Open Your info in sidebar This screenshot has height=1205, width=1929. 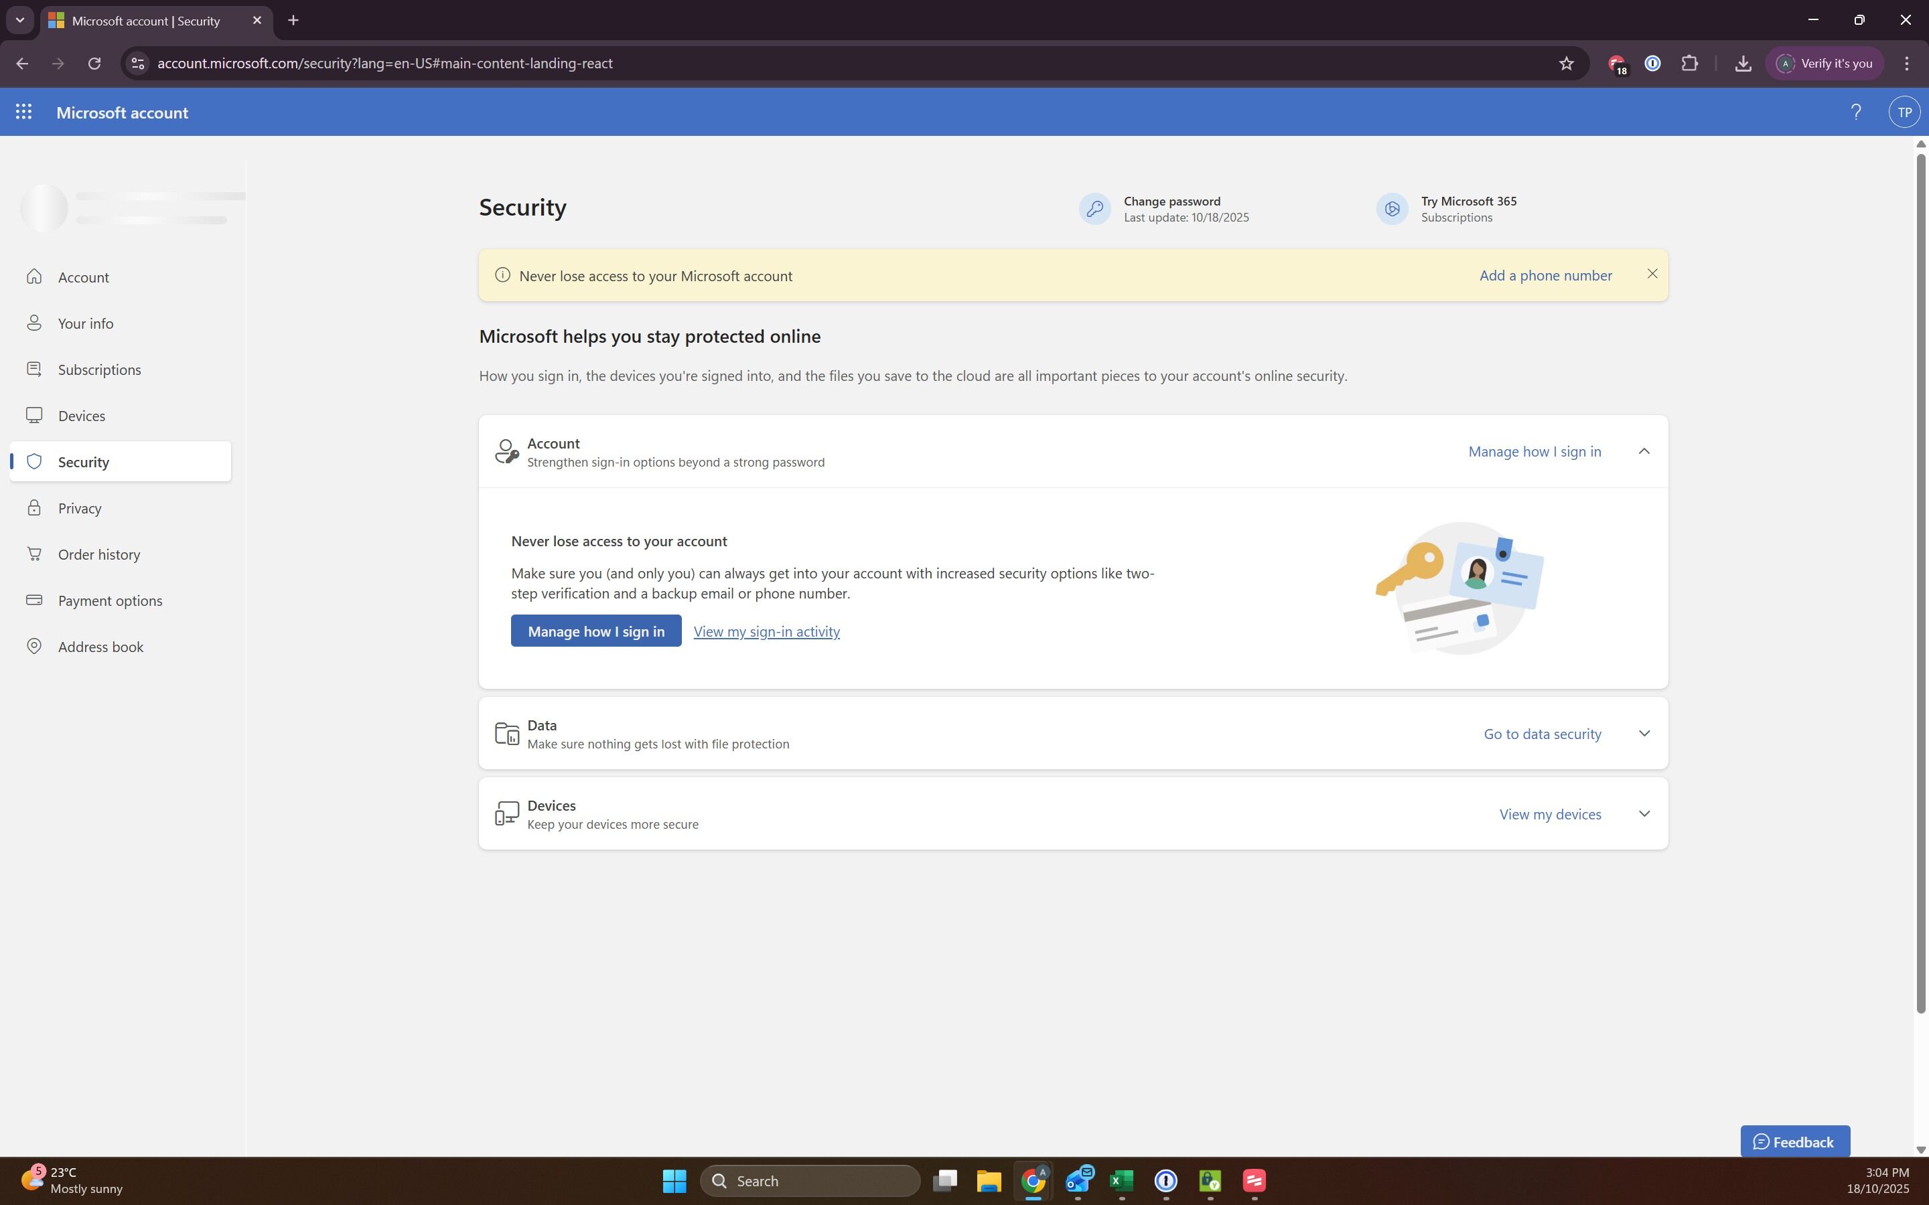pos(85,323)
